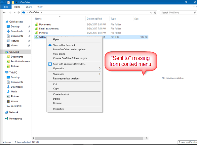This screenshot has width=197, height=145.
Task: Open the Customize Quick Access Toolbar dropdown
Action: (x=16, y=2)
